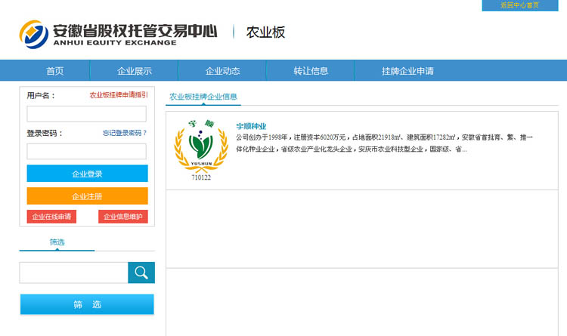
Task: Focus the 登录密码 input field
Action: (x=86, y=151)
